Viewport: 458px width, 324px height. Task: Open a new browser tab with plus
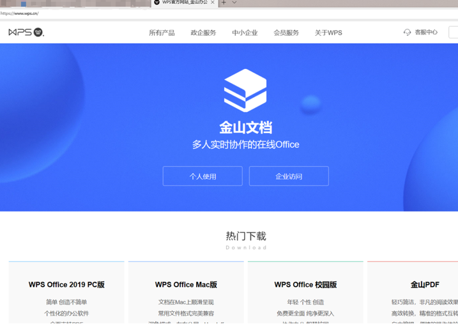pyautogui.click(x=224, y=3)
